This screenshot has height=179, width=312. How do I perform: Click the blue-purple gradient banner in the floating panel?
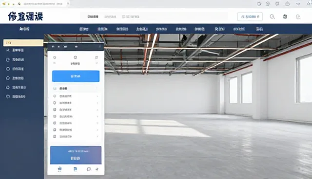pos(76,155)
